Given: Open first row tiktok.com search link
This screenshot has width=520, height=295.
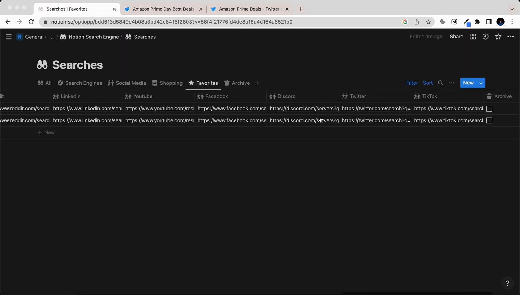Looking at the screenshot, I should tap(448, 109).
